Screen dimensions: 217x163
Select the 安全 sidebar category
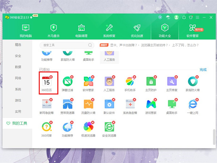tap(18, 56)
